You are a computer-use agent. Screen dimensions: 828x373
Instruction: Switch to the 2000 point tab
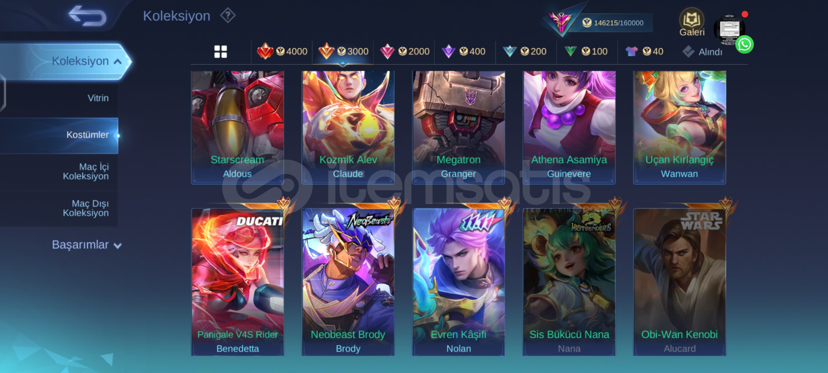point(405,51)
